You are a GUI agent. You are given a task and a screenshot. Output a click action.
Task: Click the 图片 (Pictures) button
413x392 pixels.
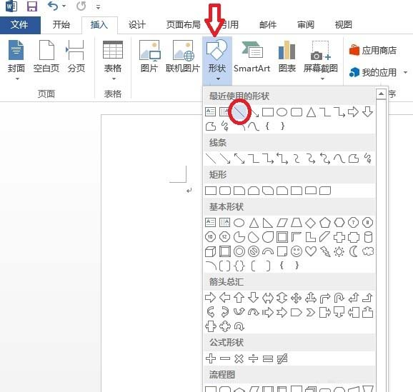click(x=149, y=56)
